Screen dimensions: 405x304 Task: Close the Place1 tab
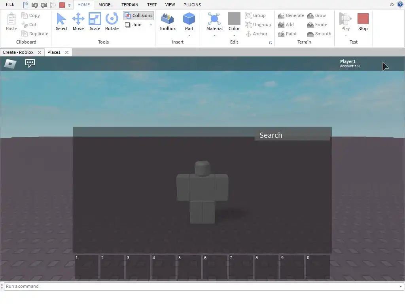pos(66,52)
